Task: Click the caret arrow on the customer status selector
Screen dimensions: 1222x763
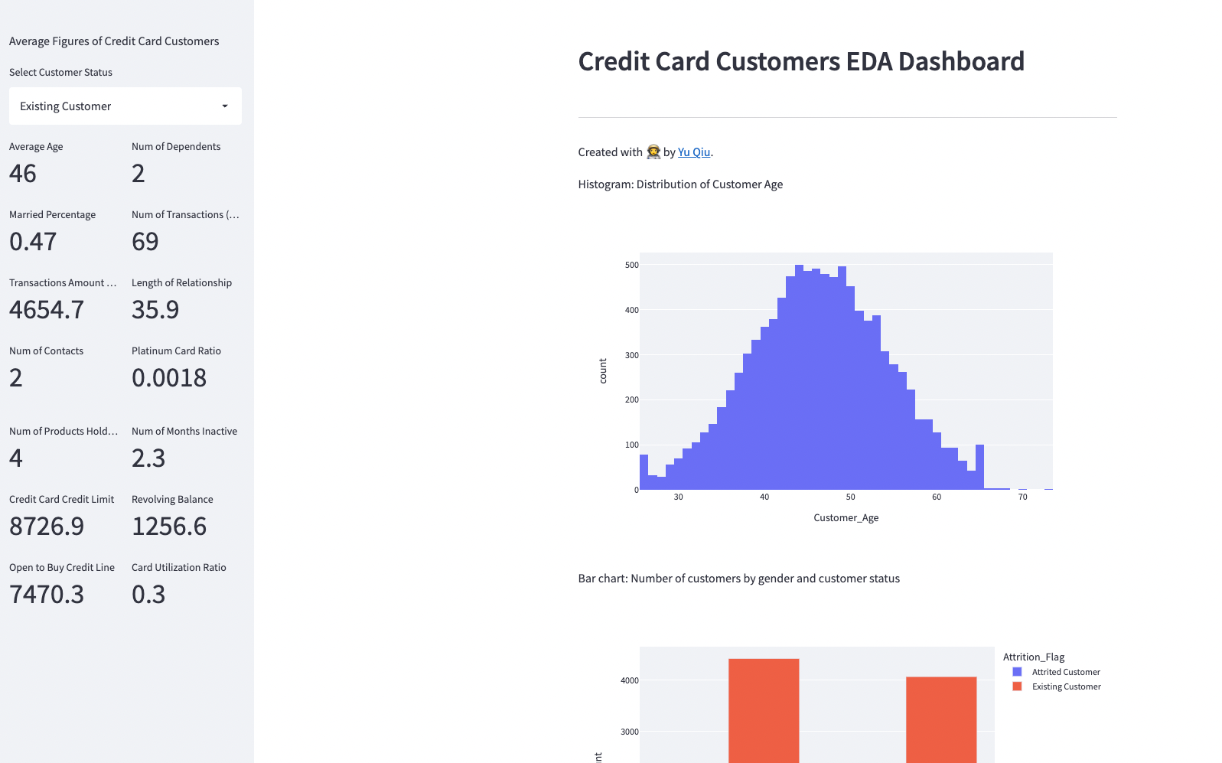Action: 224,106
